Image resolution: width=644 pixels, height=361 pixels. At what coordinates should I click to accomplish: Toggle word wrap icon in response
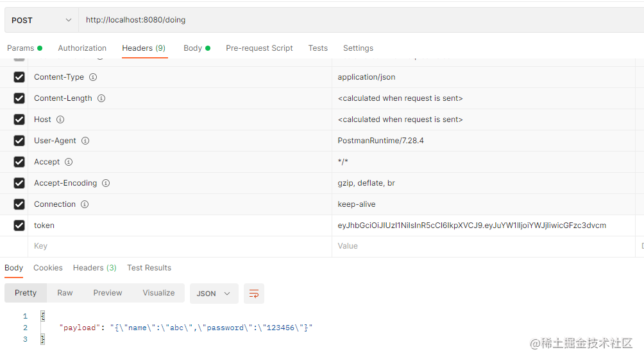pyautogui.click(x=254, y=294)
